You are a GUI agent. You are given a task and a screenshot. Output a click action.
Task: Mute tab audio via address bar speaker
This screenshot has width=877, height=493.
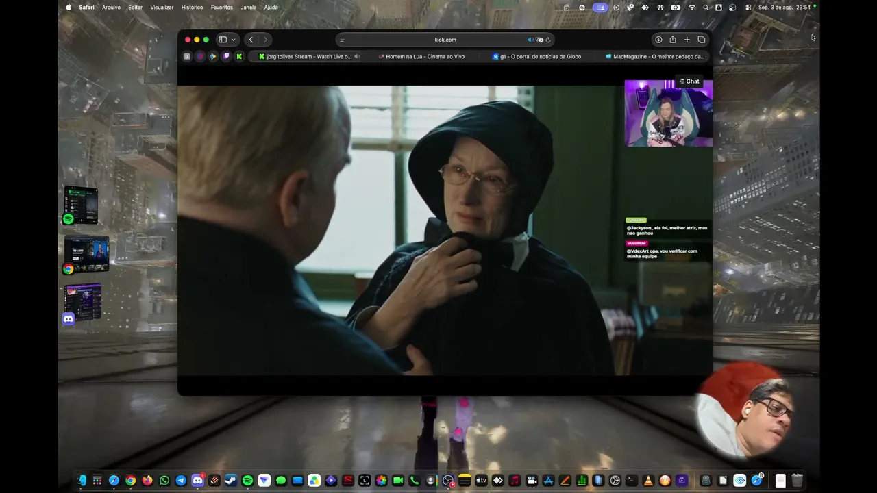[x=530, y=40]
